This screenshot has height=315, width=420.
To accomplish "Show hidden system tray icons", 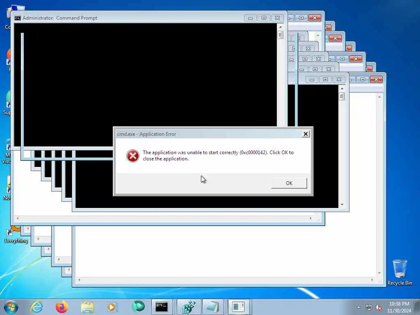I will [358, 308].
